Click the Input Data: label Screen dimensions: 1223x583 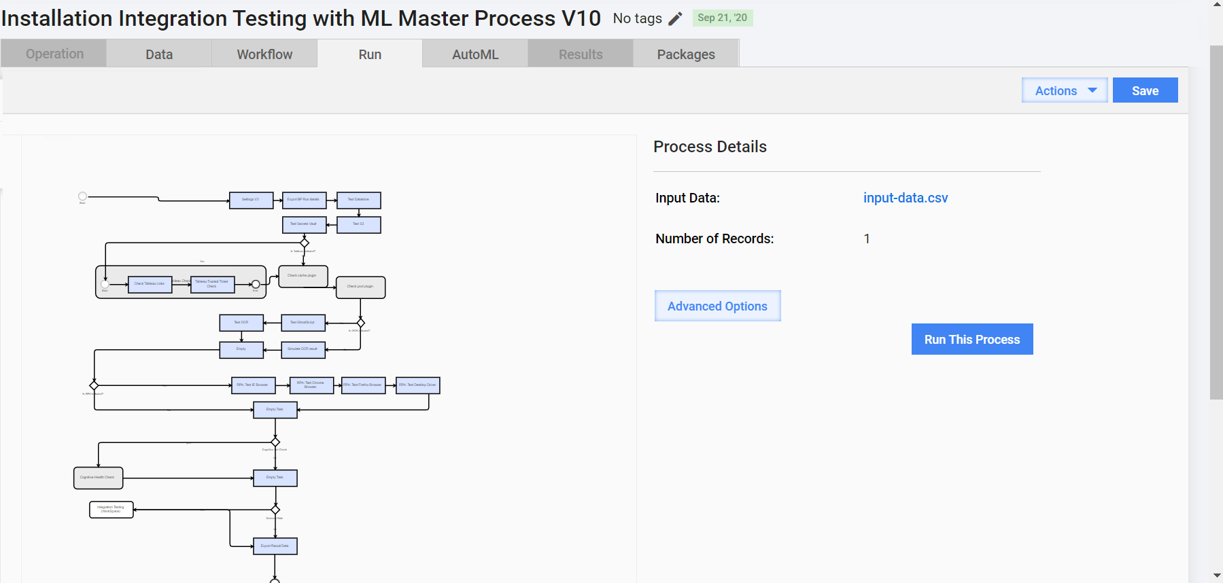tap(687, 198)
